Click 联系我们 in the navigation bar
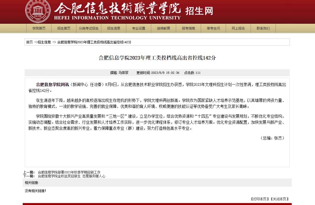315x205 pixels. (x=263, y=28)
